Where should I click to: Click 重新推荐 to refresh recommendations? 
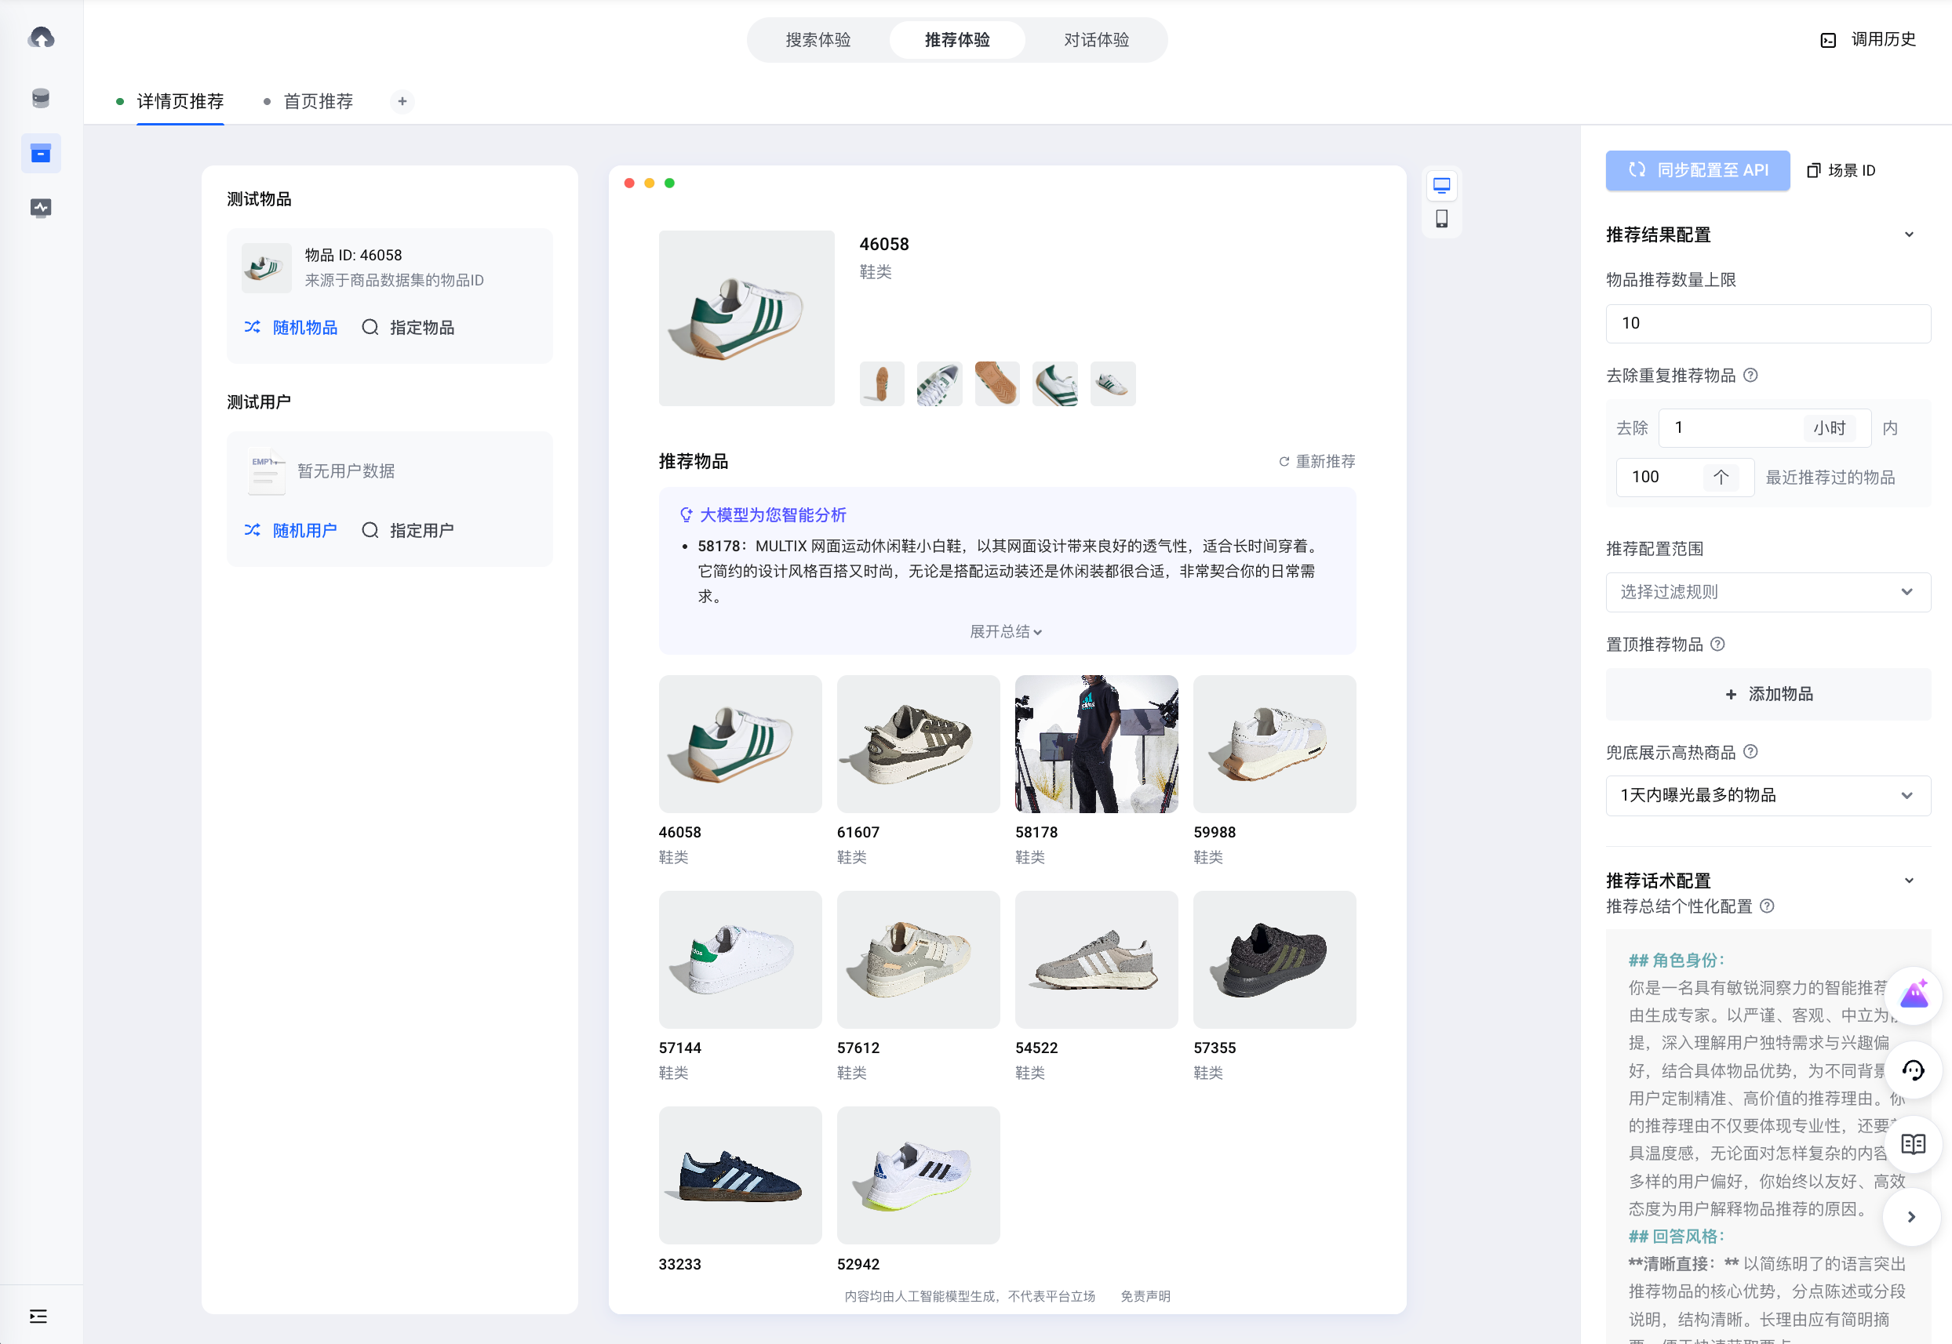1317,462
